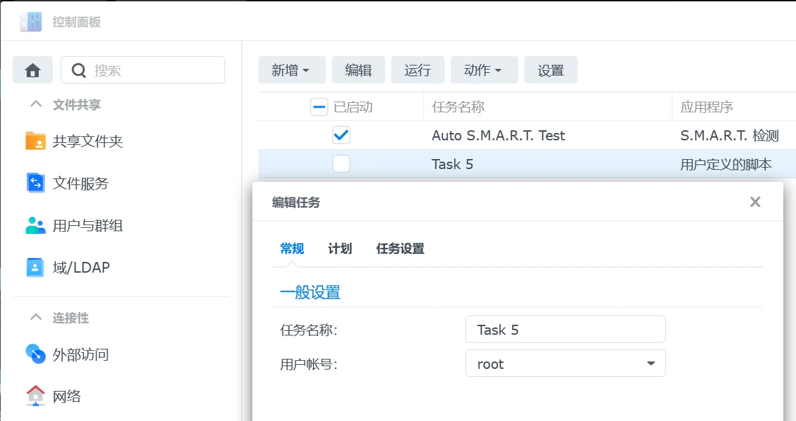796x421 pixels.
Task: Switch to the 常规 tab
Action: pos(292,249)
